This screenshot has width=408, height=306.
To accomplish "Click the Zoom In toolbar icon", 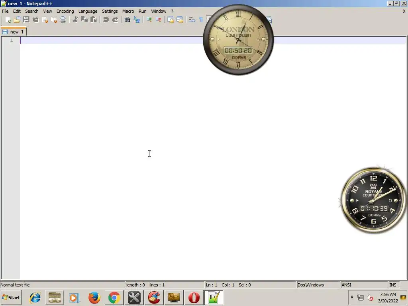I will point(149,20).
